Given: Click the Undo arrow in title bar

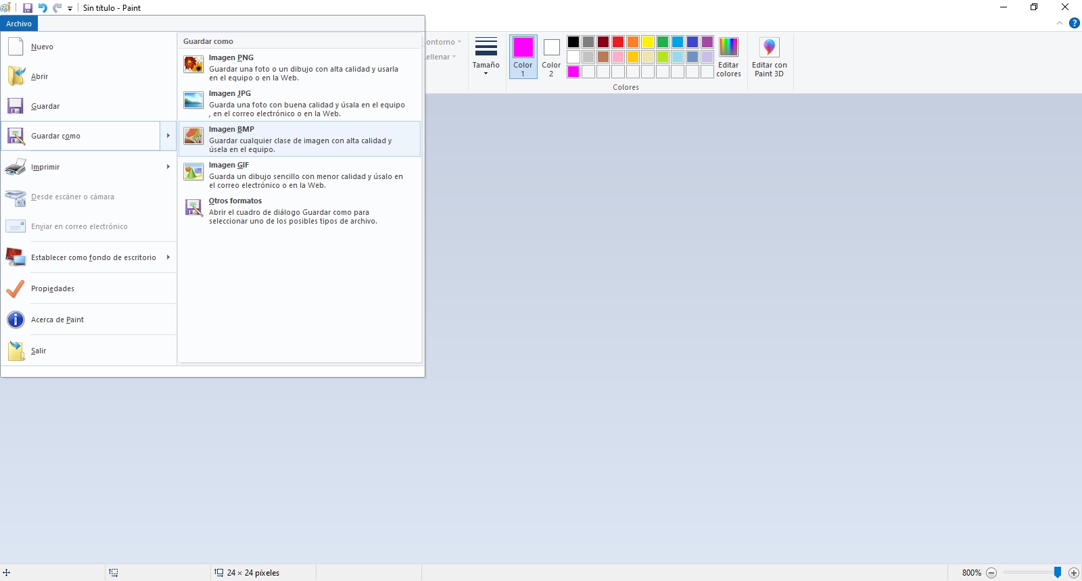Looking at the screenshot, I should [x=43, y=8].
